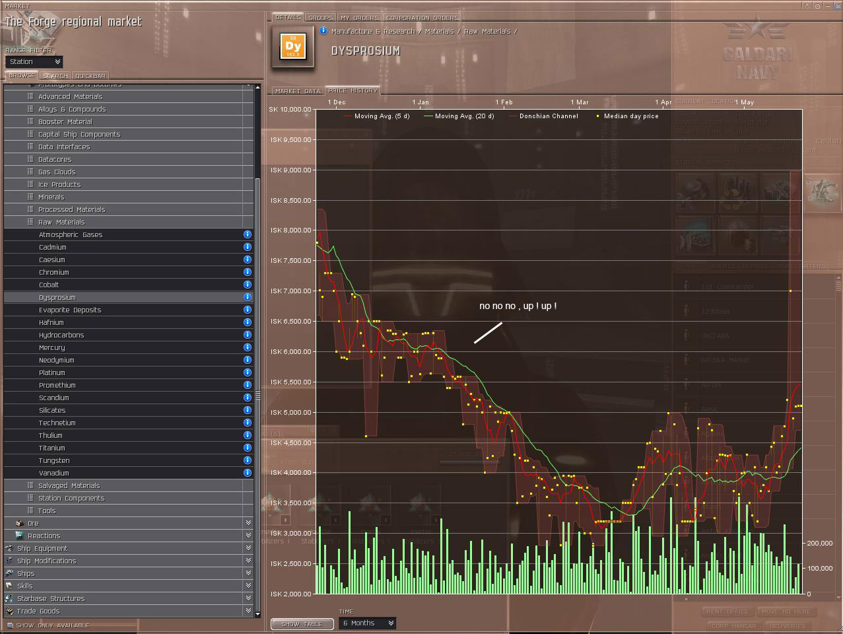Expand the Skills category
Image resolution: width=843 pixels, height=634 pixels.
(248, 586)
